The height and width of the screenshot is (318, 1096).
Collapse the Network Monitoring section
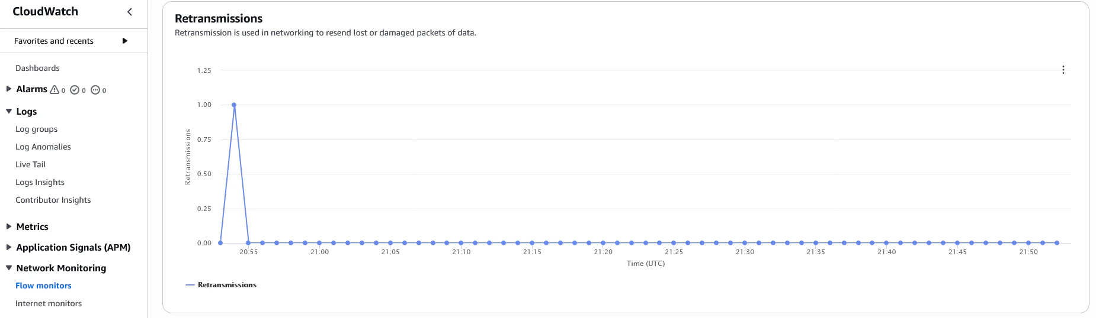[x=9, y=268]
